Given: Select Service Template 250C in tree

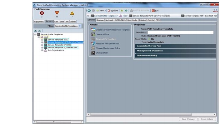Looking at the screenshot, I should 58,40.
